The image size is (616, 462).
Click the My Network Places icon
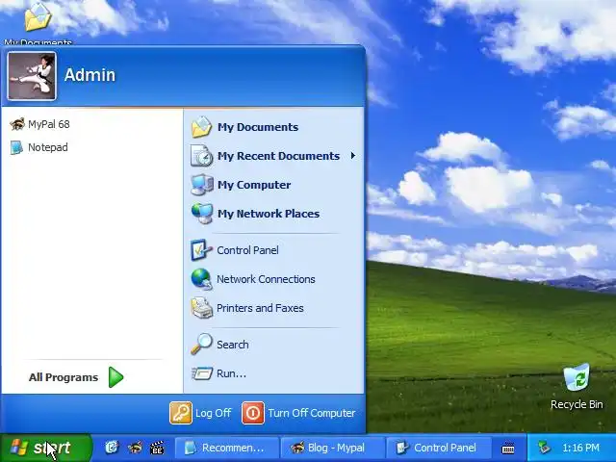(x=202, y=214)
